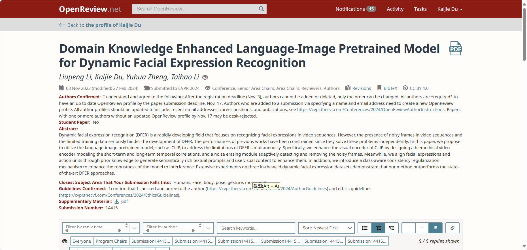The width and height of the screenshot is (527, 250).
Task: Toggle author visibility eye next to names
Action: click(x=205, y=77)
